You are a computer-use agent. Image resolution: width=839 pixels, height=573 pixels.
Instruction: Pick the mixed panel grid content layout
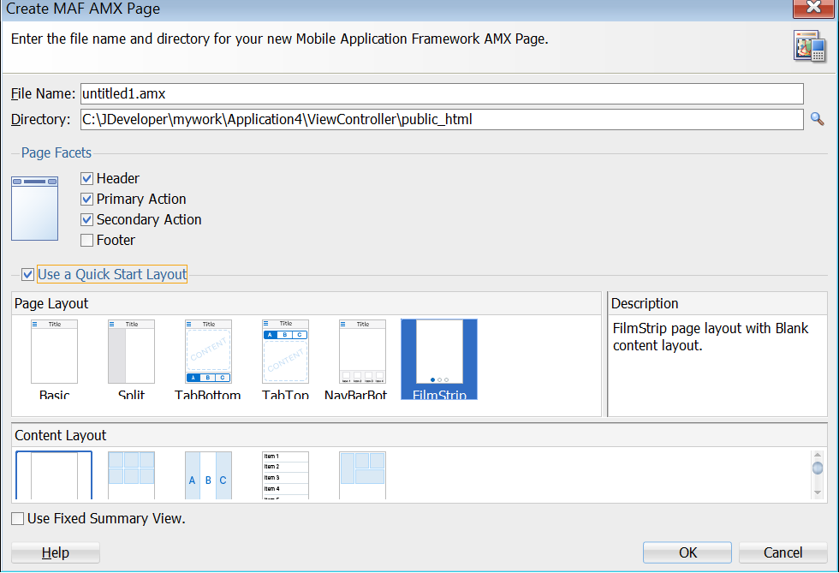[x=362, y=475]
